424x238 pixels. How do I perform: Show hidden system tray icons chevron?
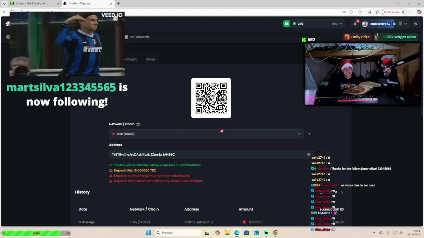click(x=374, y=233)
